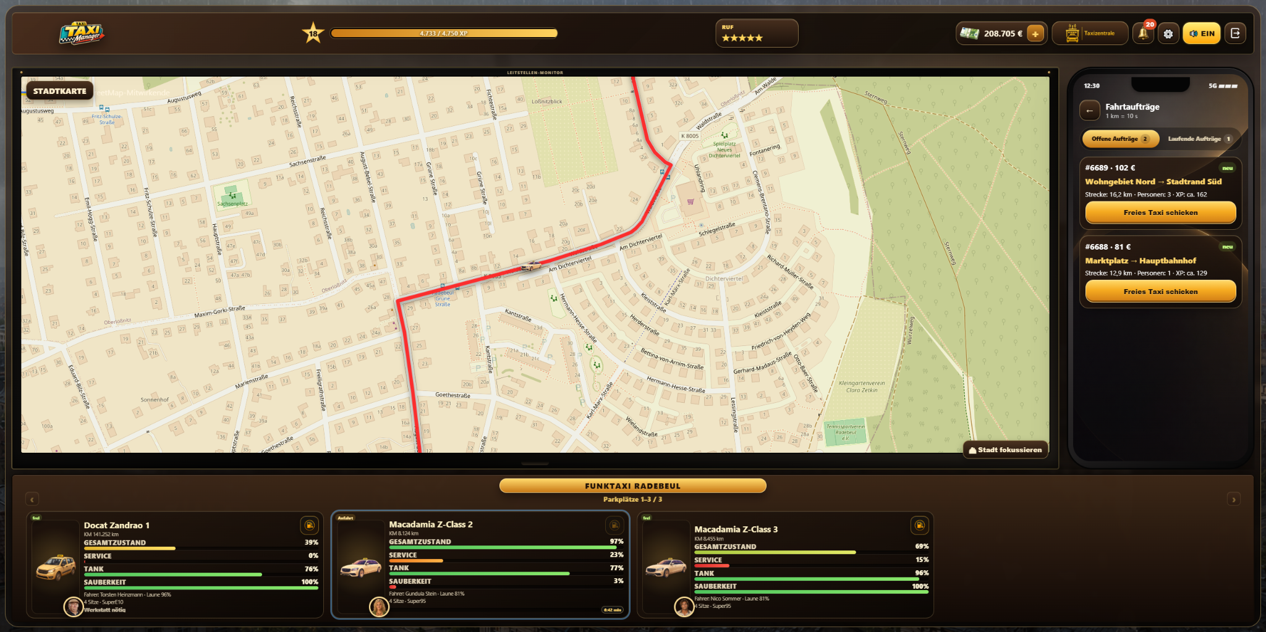The image size is (1266, 632).
Task: Open the RUF five-star reputation panel
Action: point(757,33)
